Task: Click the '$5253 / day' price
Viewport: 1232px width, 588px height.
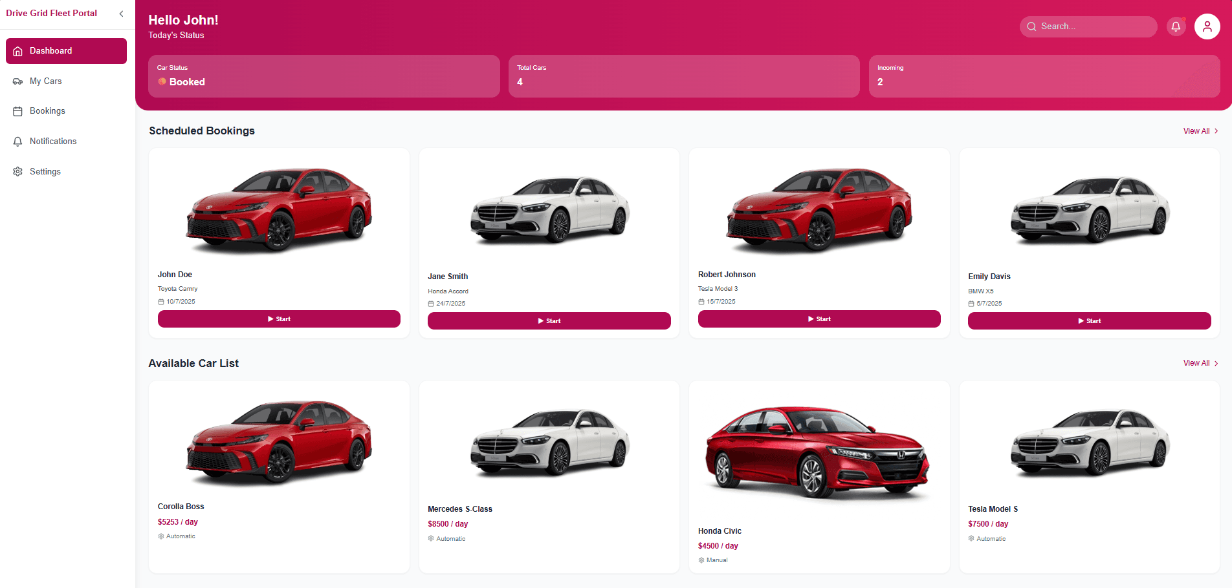Action: 178,522
